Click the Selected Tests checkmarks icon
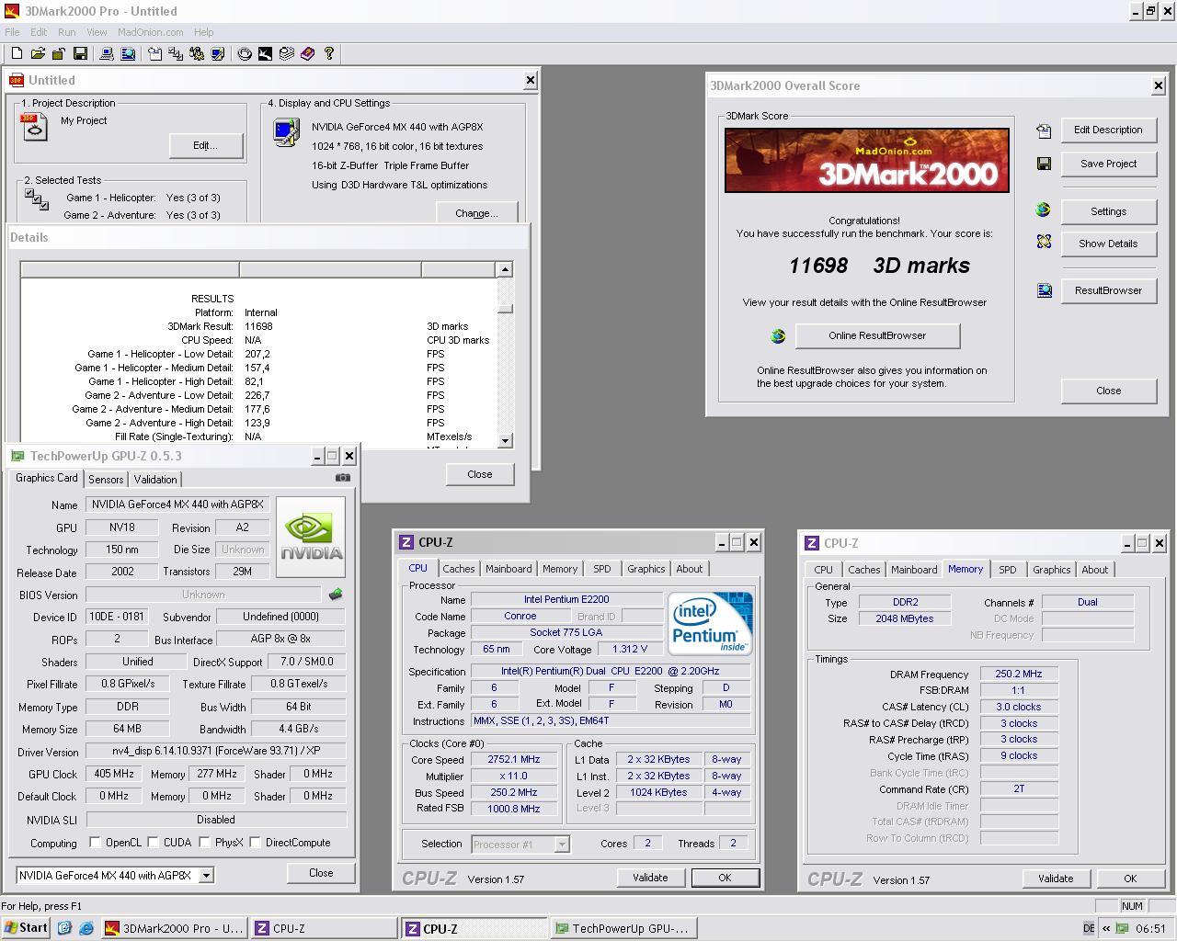 tap(37, 199)
